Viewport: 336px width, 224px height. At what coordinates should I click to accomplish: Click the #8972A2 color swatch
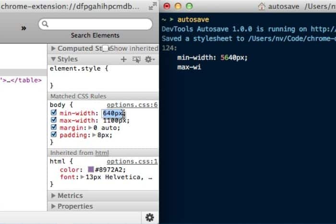point(91,170)
